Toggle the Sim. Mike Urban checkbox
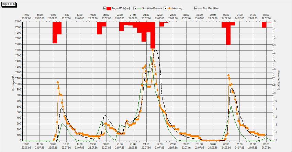Screen dimensions: 292x152 coord(195,8)
